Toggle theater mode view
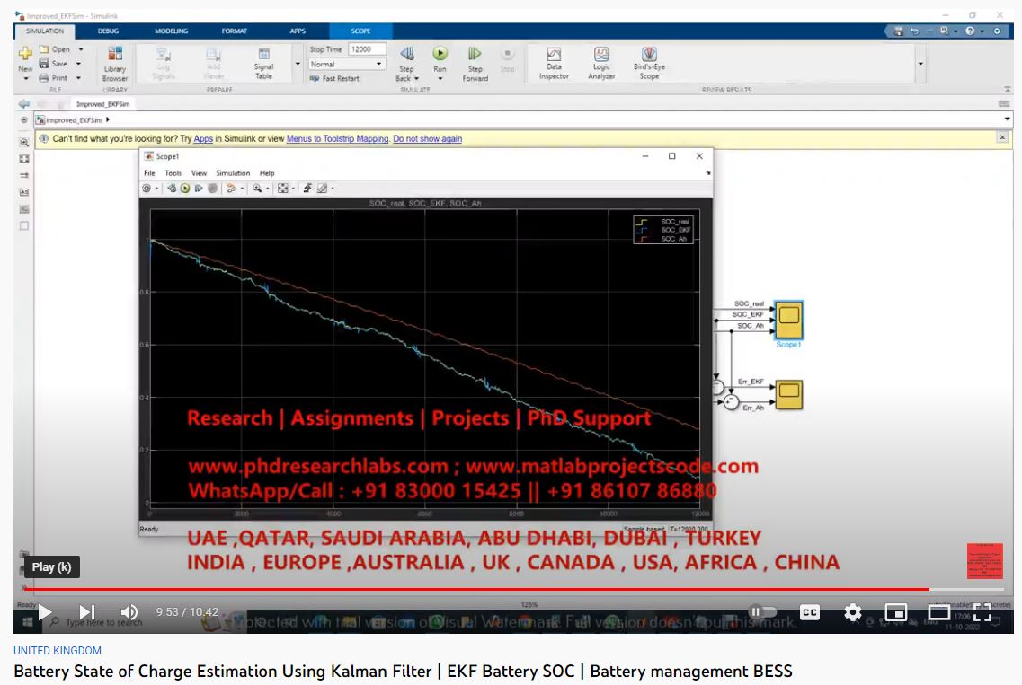This screenshot has width=1022, height=685. (x=938, y=612)
